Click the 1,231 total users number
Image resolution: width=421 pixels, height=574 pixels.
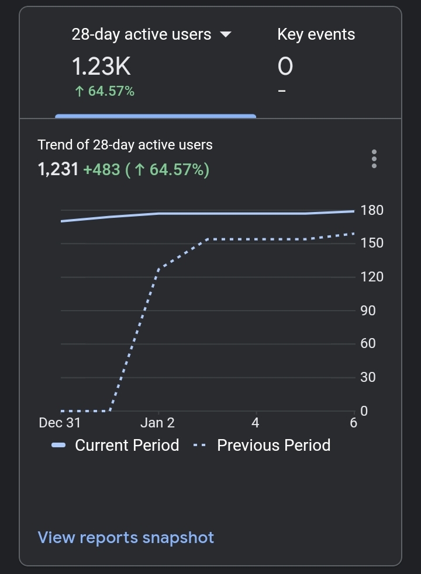[x=58, y=170]
